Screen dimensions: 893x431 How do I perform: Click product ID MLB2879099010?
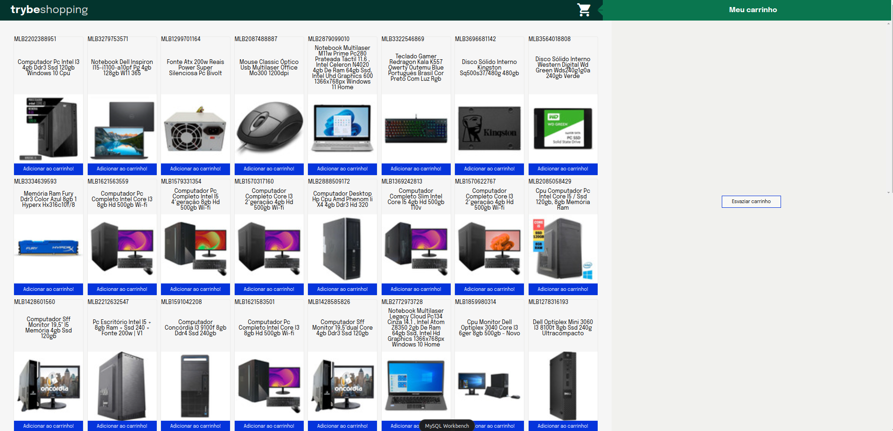[x=328, y=39]
